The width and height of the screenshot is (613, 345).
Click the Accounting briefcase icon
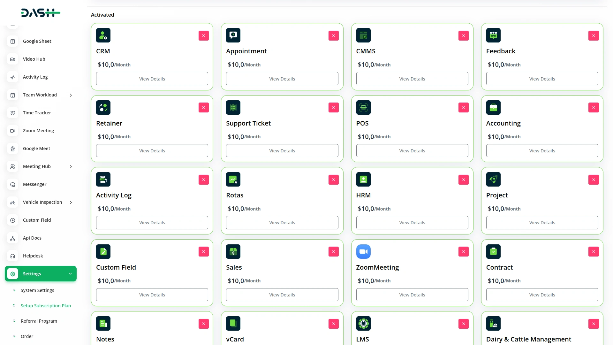pyautogui.click(x=493, y=108)
